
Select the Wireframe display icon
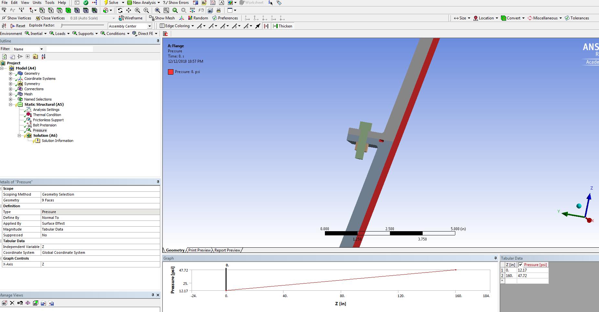pyautogui.click(x=131, y=18)
